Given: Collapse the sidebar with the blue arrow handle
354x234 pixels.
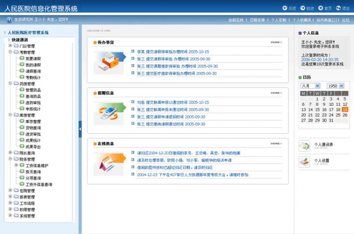Looking at the screenshot, I should click(x=80, y=129).
